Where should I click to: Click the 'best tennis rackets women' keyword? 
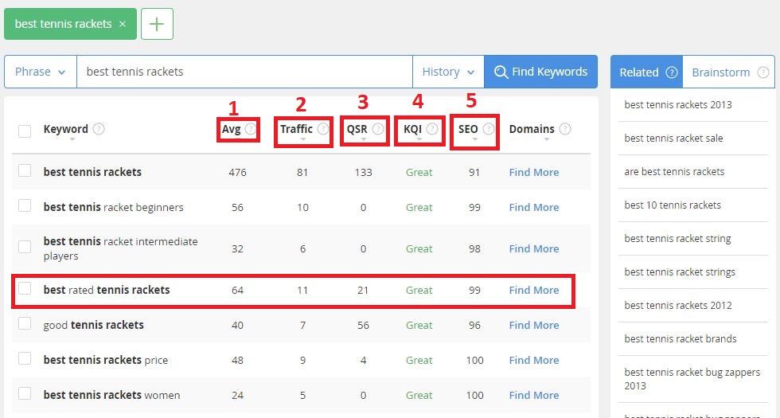coord(111,395)
